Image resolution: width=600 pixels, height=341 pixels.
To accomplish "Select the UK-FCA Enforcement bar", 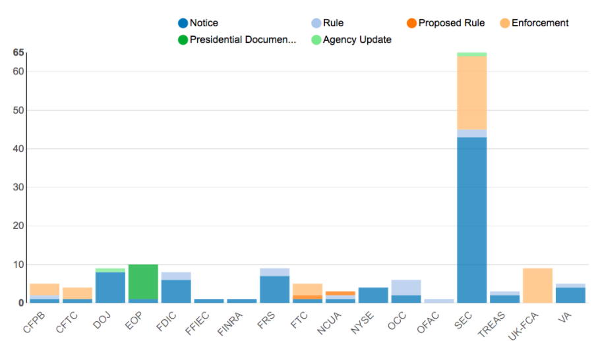I will tap(537, 286).
